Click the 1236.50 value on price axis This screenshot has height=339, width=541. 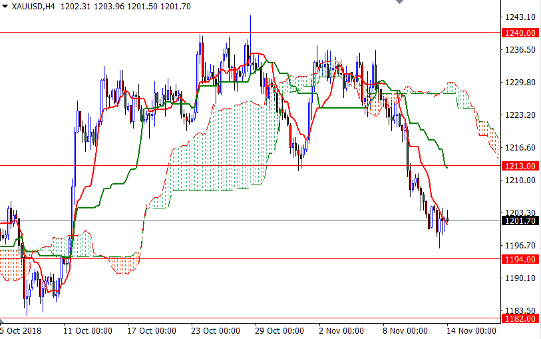pos(520,50)
